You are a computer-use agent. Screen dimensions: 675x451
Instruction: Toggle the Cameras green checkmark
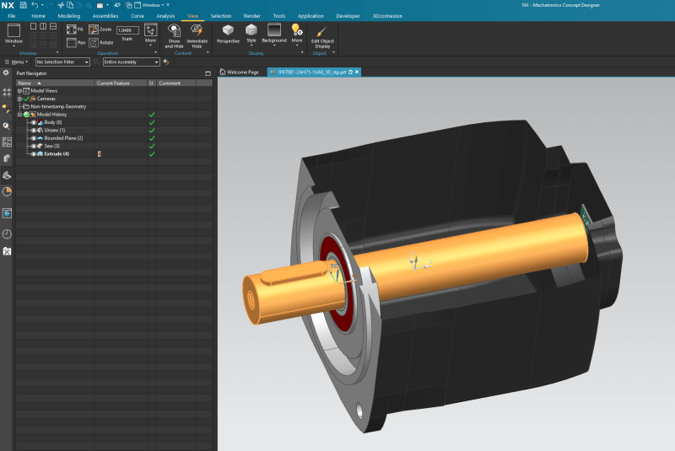(x=26, y=99)
